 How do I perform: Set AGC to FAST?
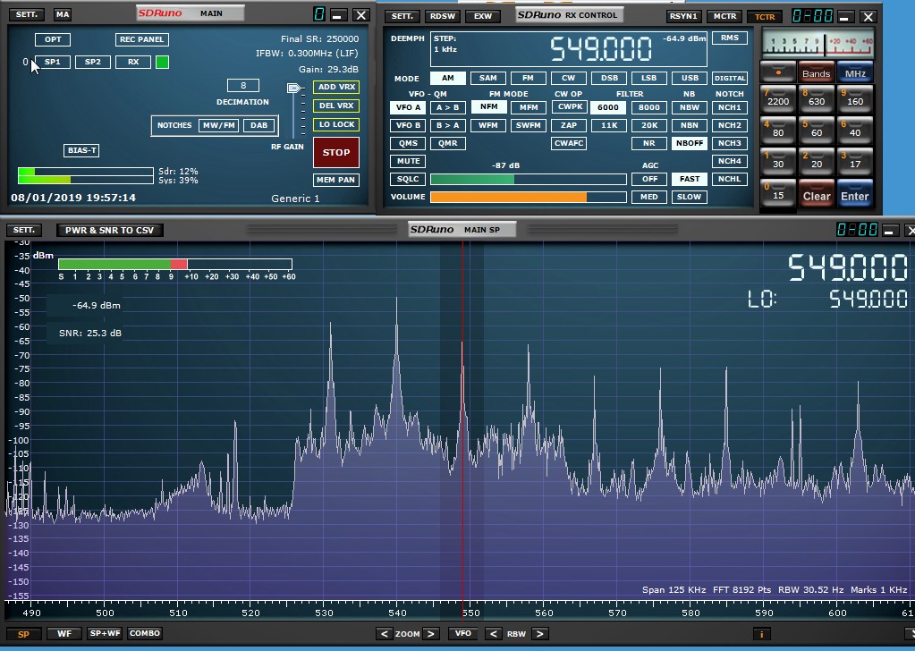click(x=690, y=179)
